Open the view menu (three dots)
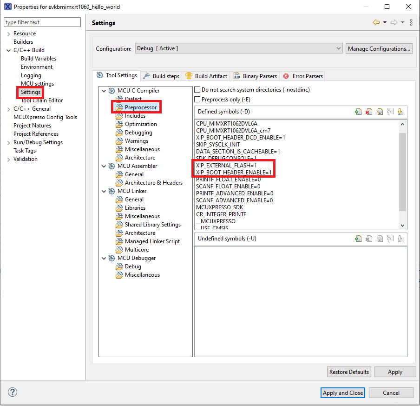This screenshot has height=406, width=420. [411, 22]
